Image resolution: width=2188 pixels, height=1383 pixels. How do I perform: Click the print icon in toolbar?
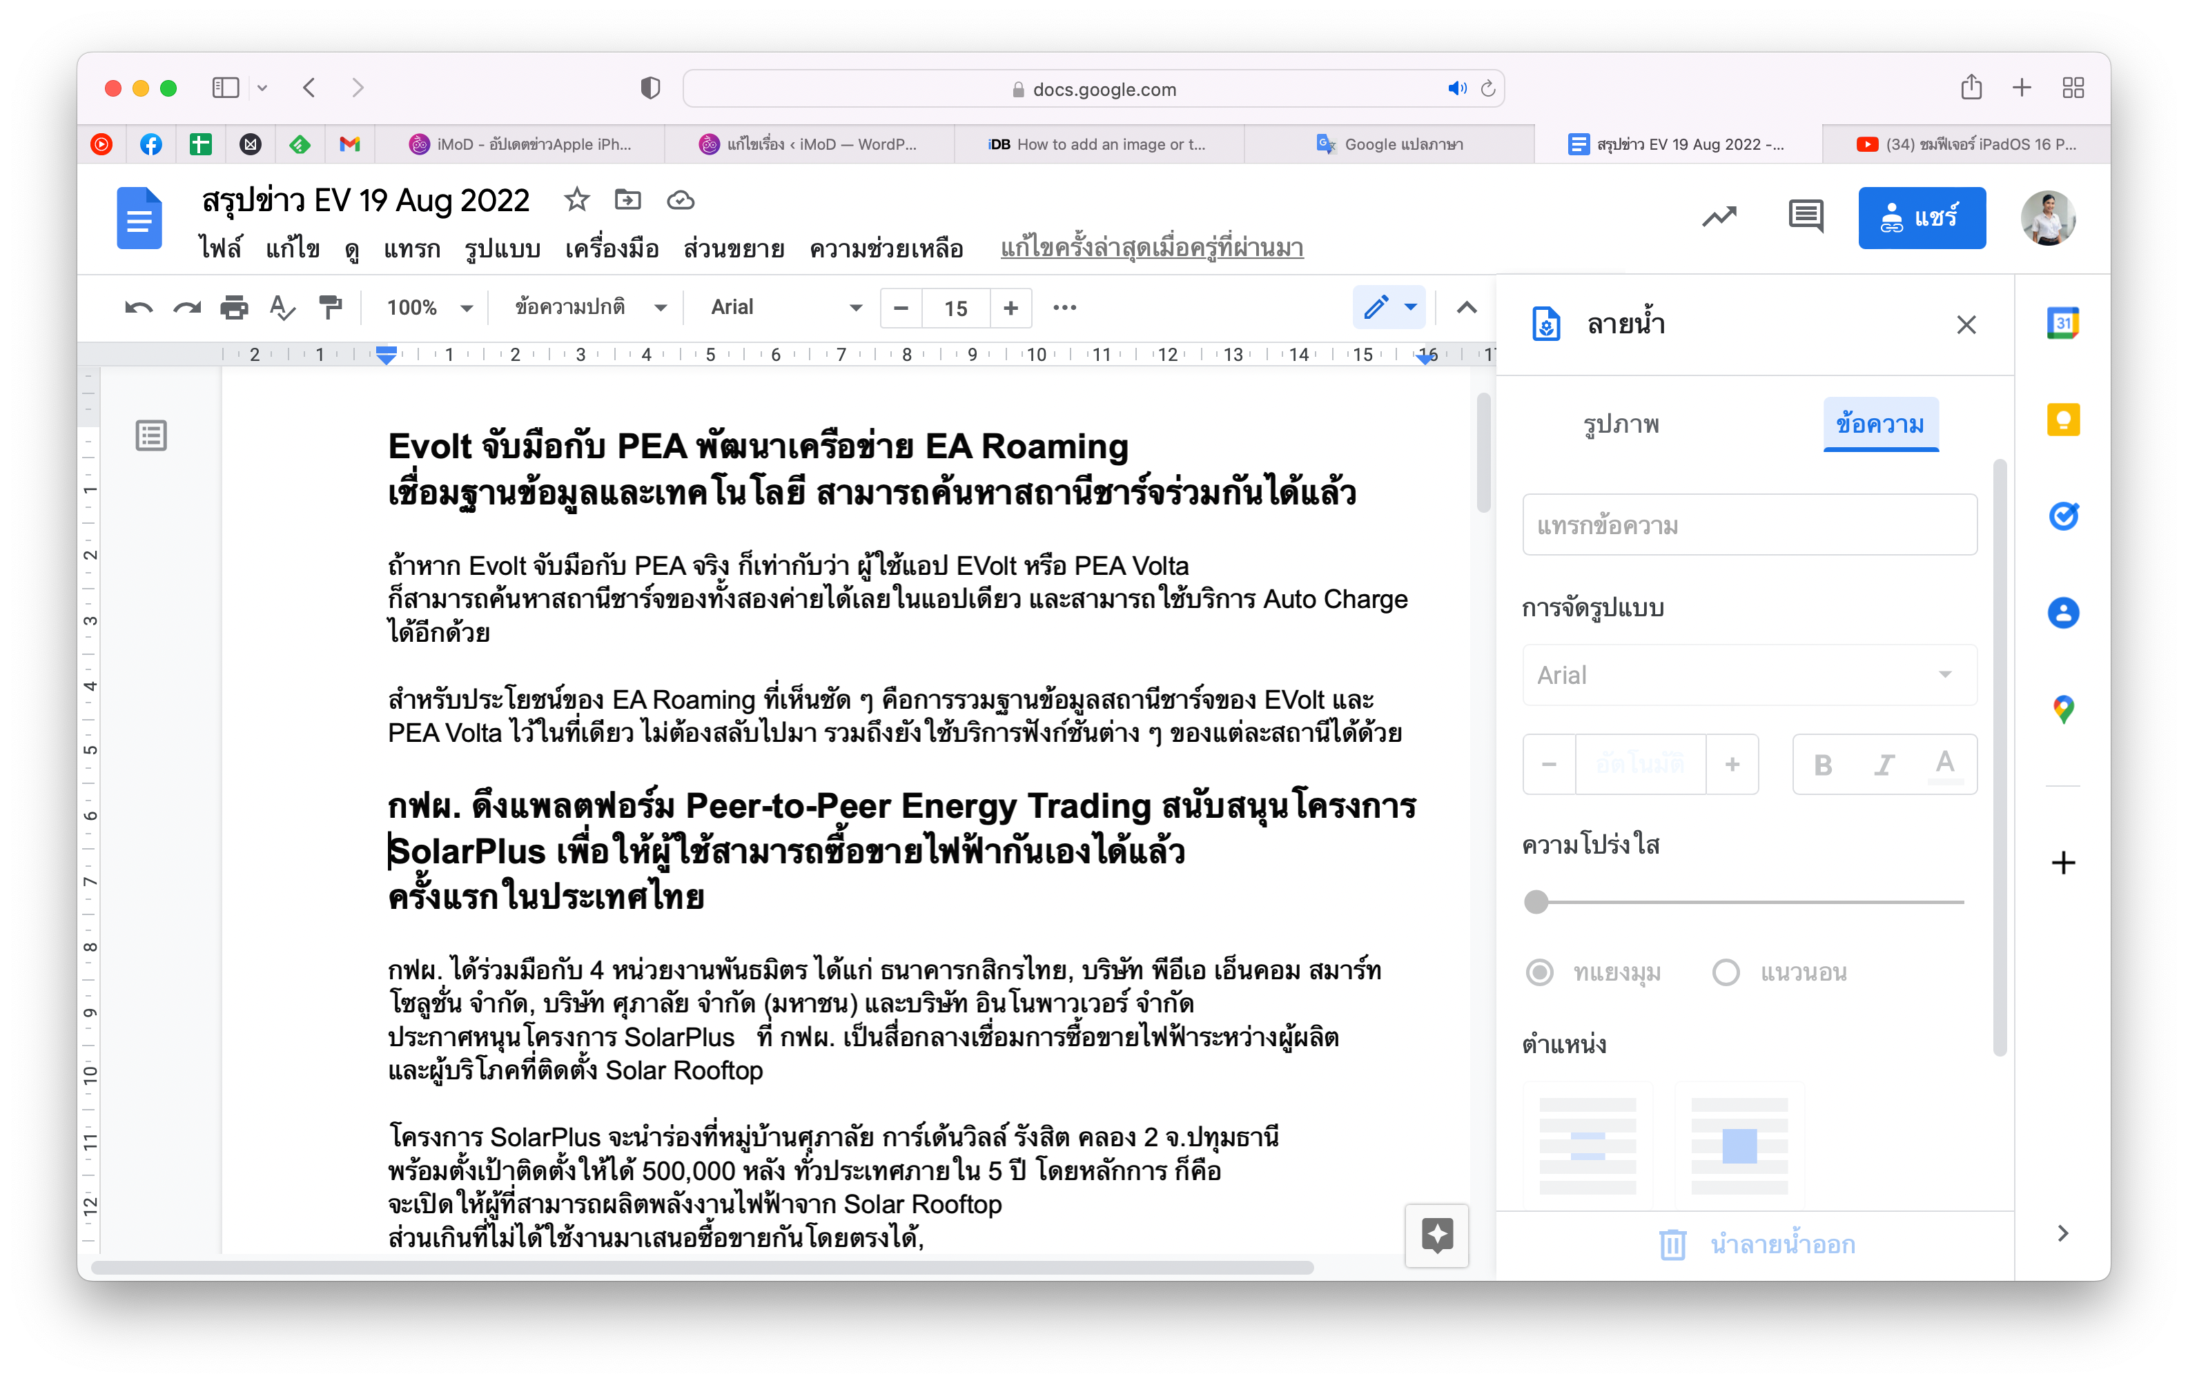tap(233, 308)
